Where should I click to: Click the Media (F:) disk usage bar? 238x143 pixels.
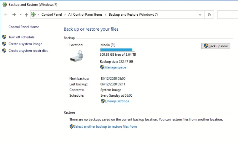(117, 50)
